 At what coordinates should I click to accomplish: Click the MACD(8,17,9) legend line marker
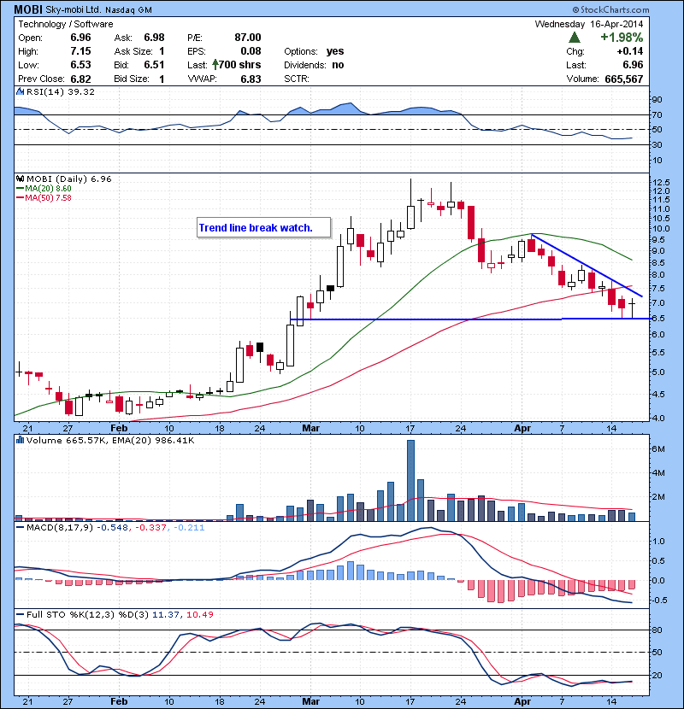point(20,527)
